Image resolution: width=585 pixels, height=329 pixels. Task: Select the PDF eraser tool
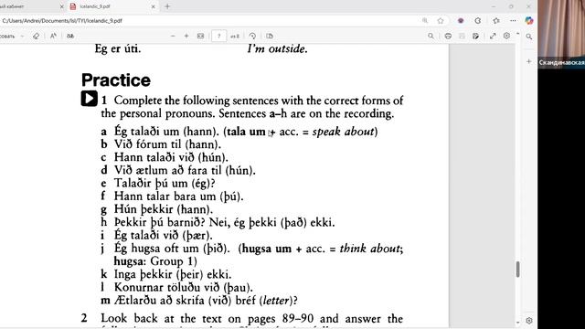(x=36, y=37)
